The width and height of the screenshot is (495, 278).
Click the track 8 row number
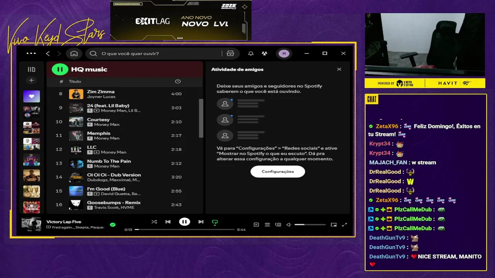tap(60, 94)
